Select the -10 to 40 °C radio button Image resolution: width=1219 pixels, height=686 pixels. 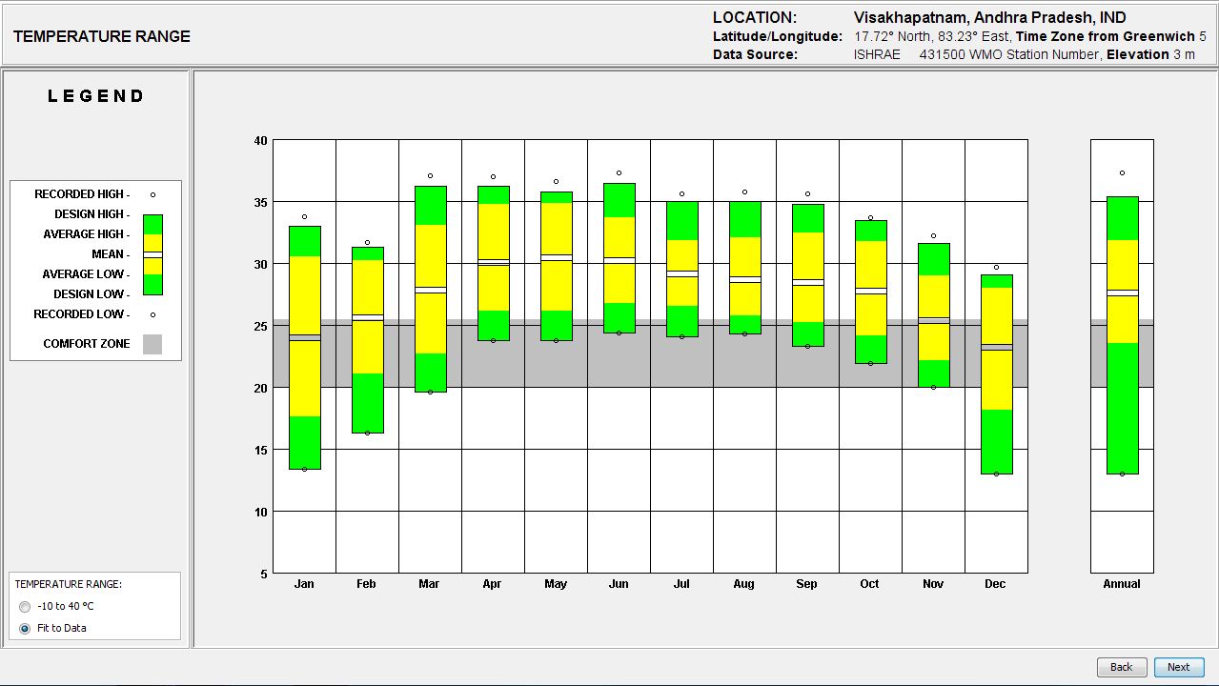pyautogui.click(x=25, y=607)
